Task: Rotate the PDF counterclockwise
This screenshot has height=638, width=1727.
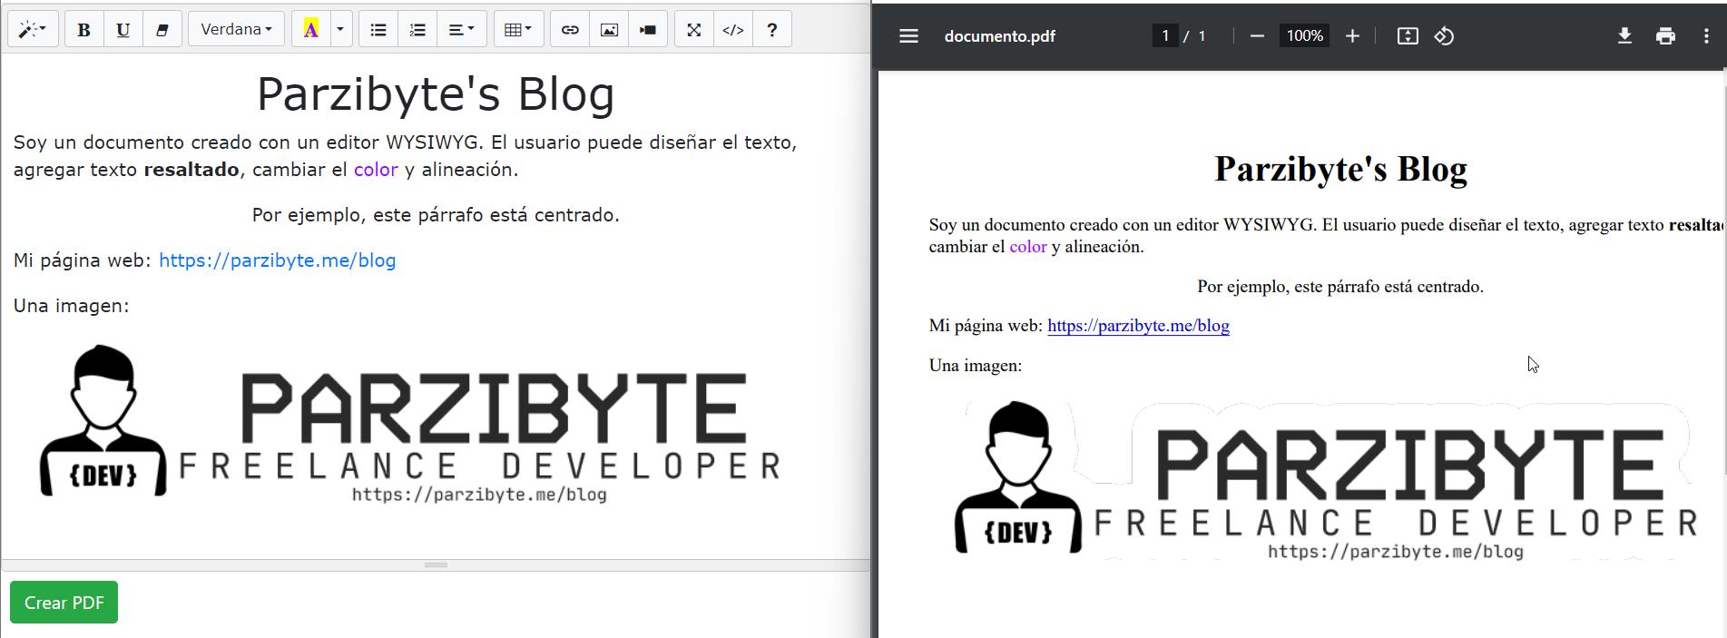Action: (x=1444, y=36)
